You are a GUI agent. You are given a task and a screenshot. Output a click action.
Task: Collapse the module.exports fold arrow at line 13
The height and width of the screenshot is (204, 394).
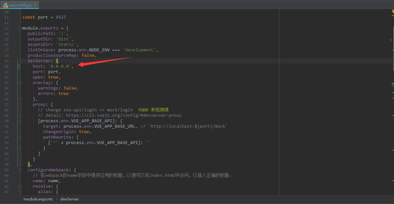click(20, 28)
